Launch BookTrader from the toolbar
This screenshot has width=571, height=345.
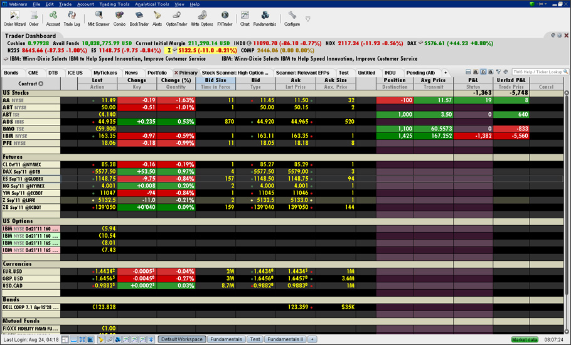click(139, 19)
